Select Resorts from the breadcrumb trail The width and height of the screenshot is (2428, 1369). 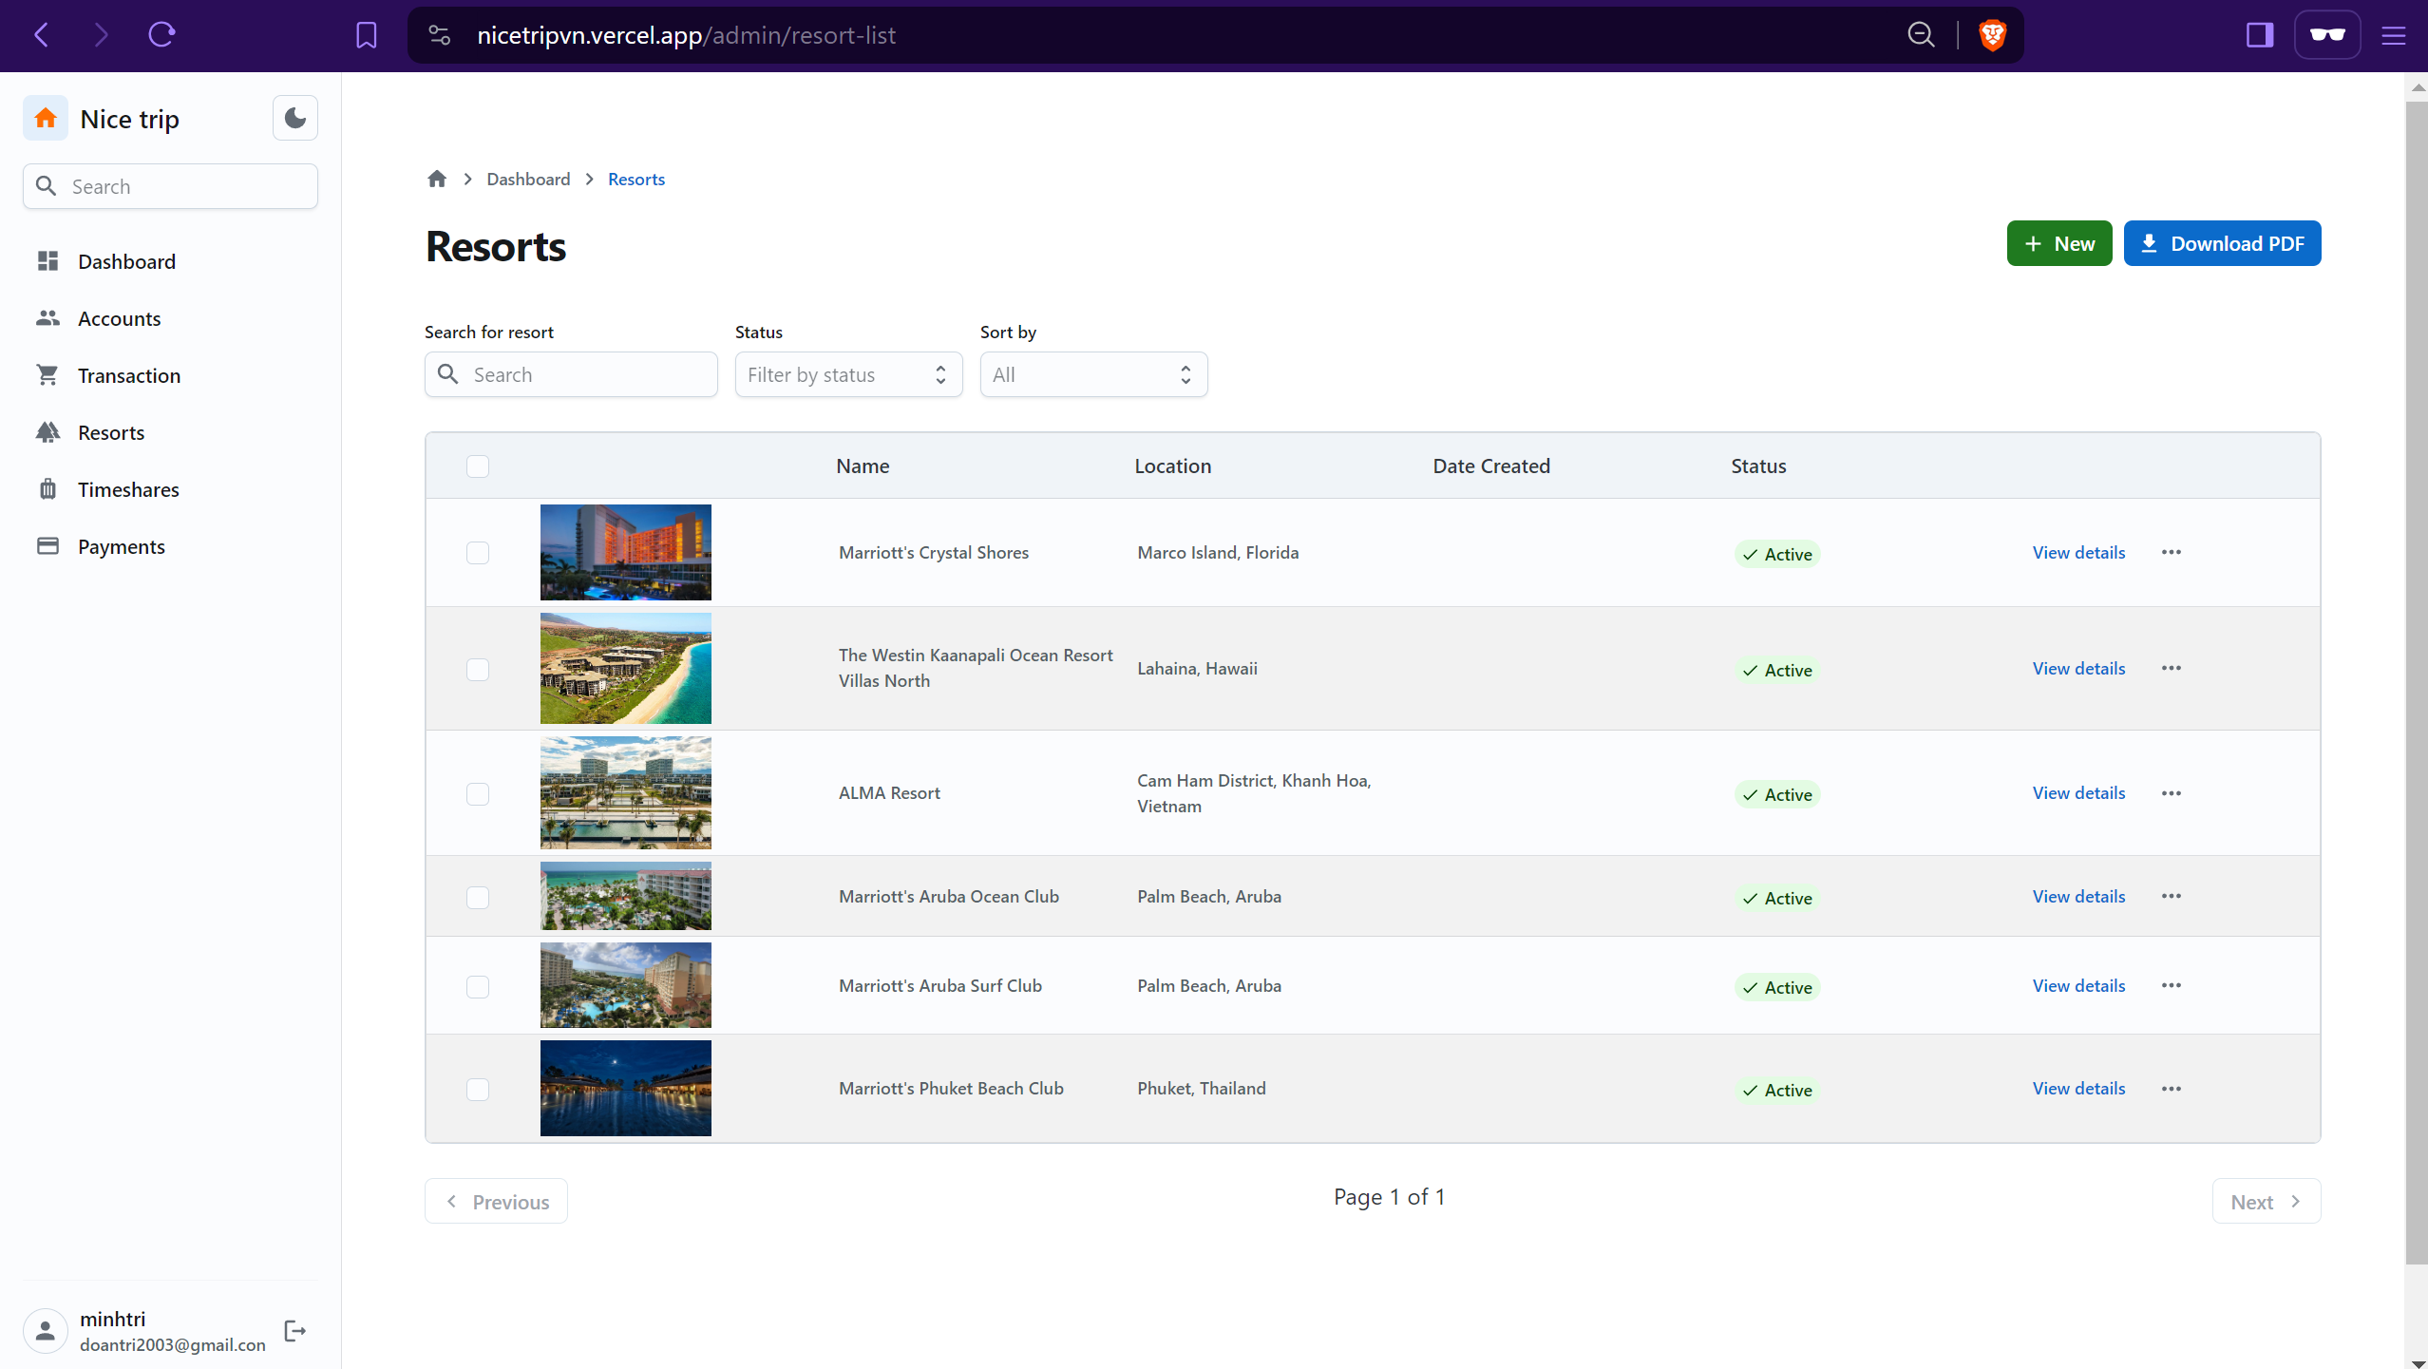pos(635,179)
